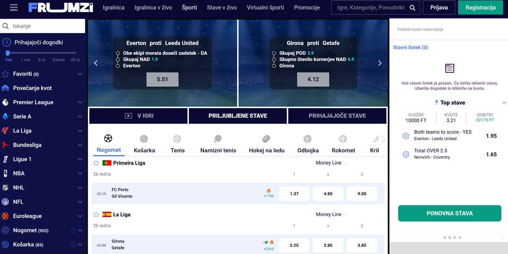508x254 pixels.
Task: Click the Iskanje search field
Action: point(47,26)
